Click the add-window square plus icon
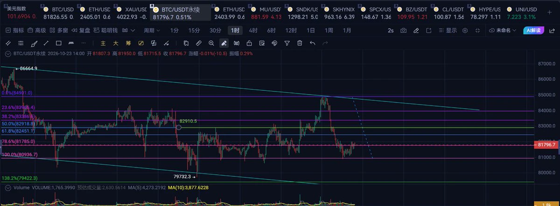560x206 pixels. (428, 30)
